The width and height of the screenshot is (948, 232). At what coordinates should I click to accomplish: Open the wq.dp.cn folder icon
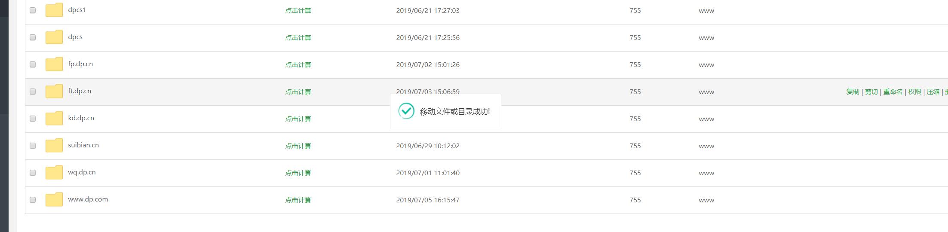click(x=54, y=172)
